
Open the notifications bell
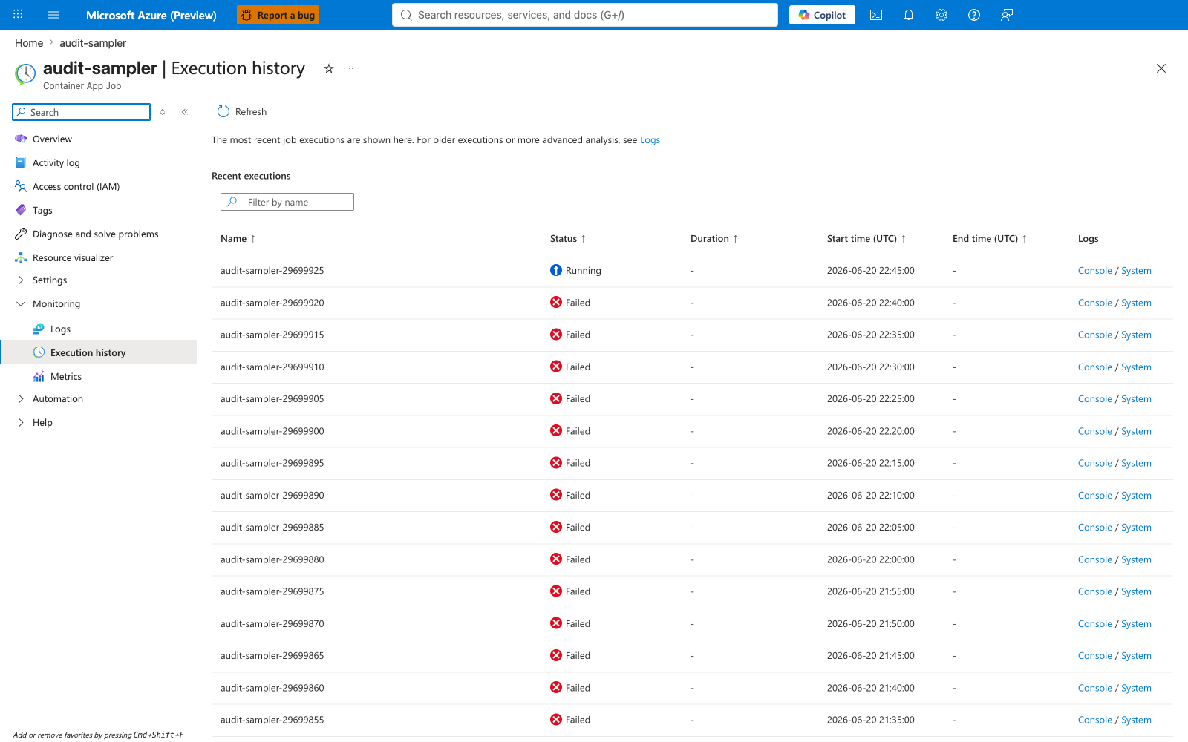909,15
